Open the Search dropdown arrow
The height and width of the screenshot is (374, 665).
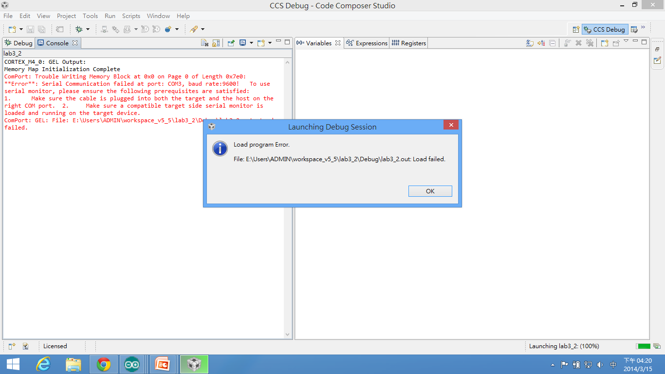point(203,29)
